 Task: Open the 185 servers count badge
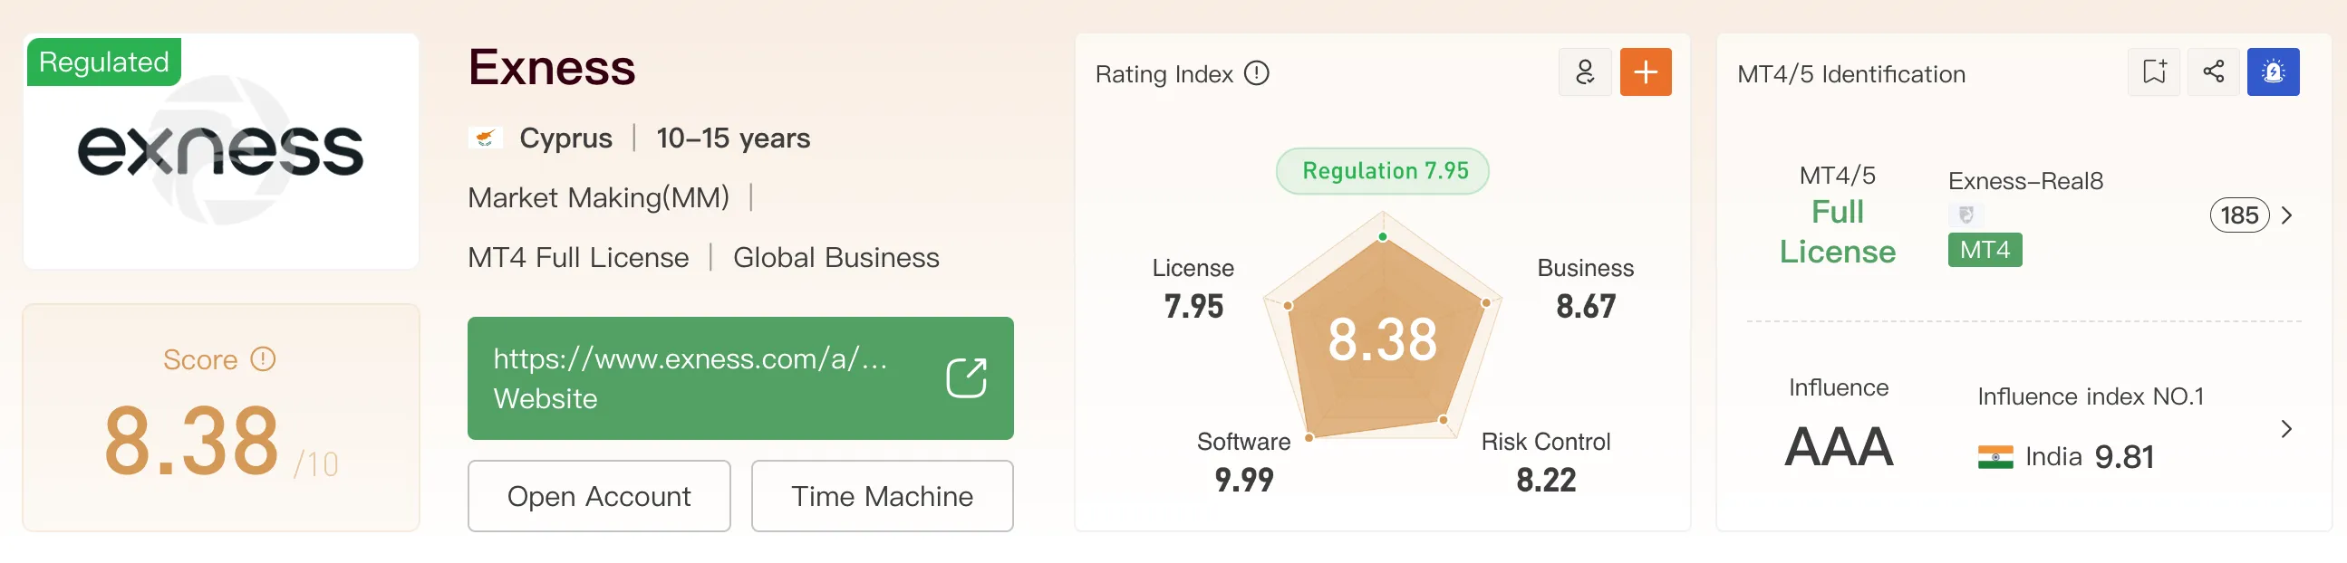pos(2239,215)
